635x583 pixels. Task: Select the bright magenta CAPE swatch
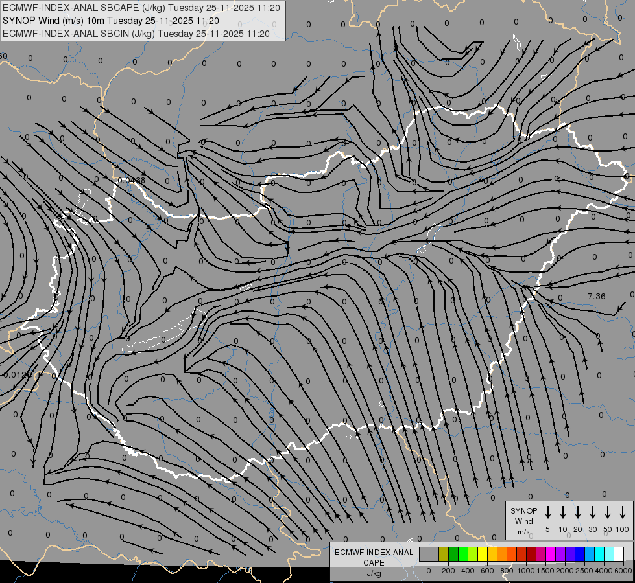[551, 554]
